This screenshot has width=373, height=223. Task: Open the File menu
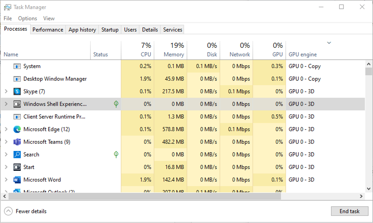8,18
